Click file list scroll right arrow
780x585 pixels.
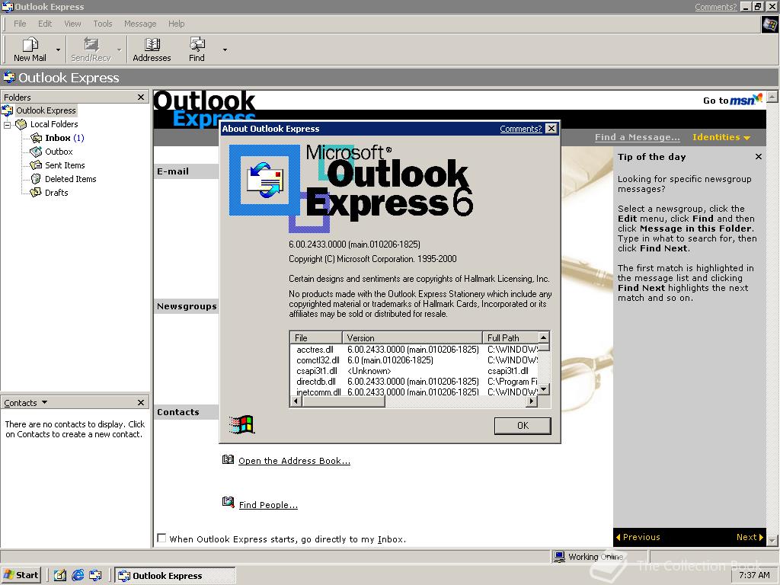point(532,401)
